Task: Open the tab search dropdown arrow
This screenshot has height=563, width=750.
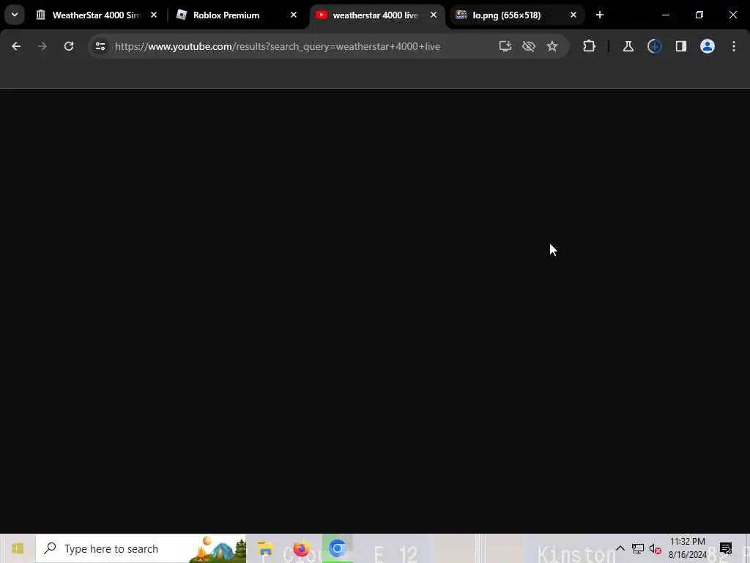Action: pos(15,15)
